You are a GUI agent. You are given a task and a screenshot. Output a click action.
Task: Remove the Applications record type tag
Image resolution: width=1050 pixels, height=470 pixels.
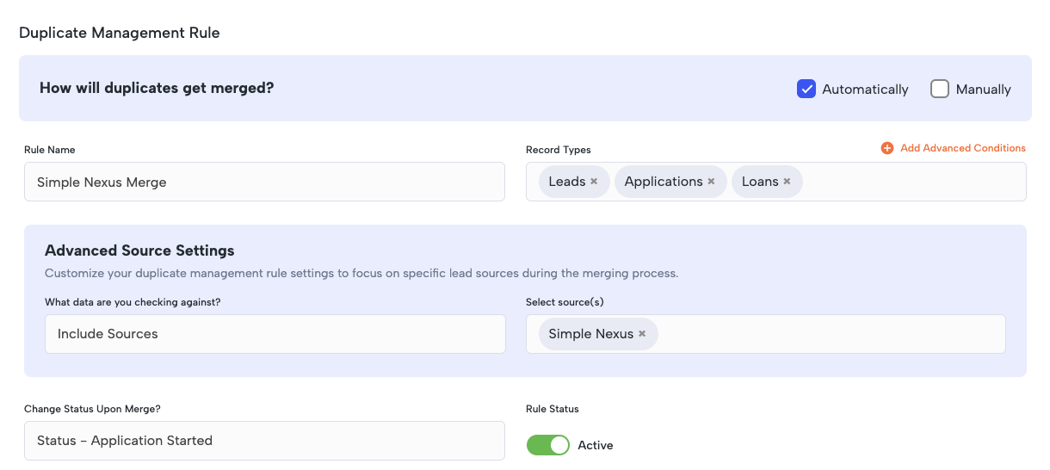pos(711,182)
